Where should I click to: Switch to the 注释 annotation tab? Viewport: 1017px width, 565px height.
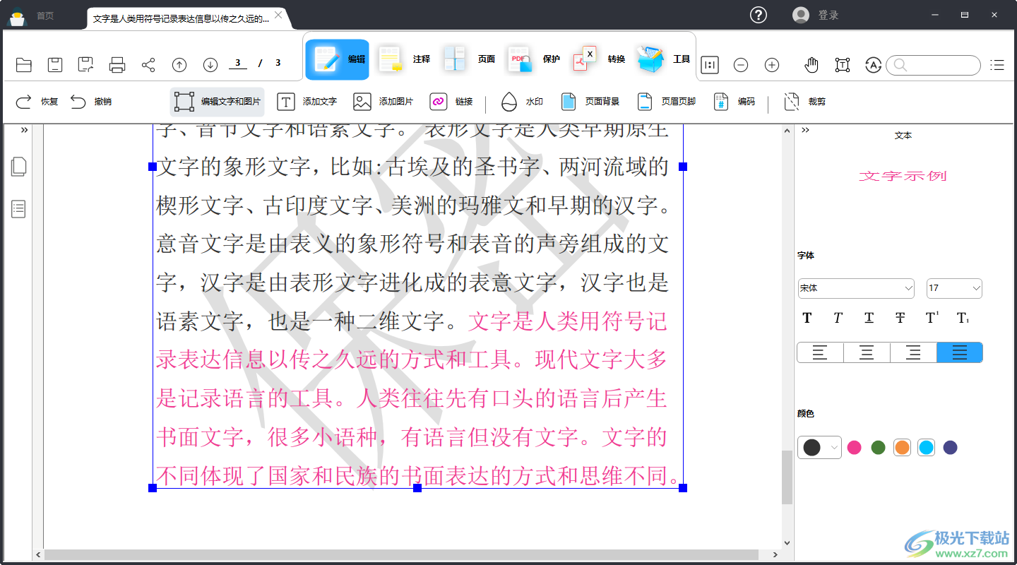coord(403,59)
